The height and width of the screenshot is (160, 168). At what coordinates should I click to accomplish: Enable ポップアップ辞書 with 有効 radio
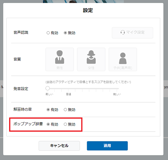click(48, 124)
